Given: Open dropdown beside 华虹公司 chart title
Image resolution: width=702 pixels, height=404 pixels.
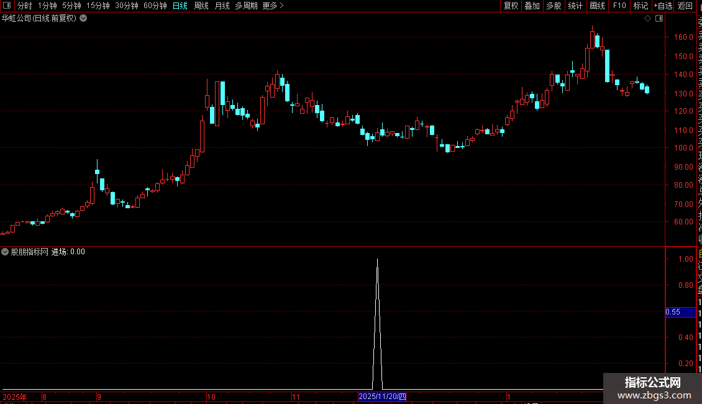Looking at the screenshot, I should 83,19.
